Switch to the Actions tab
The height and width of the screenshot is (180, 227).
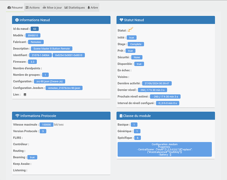[x=32, y=8]
